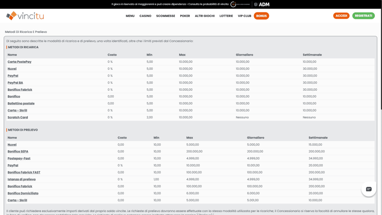Click the green REGISTRATI button
382x215 pixels.
click(x=363, y=16)
